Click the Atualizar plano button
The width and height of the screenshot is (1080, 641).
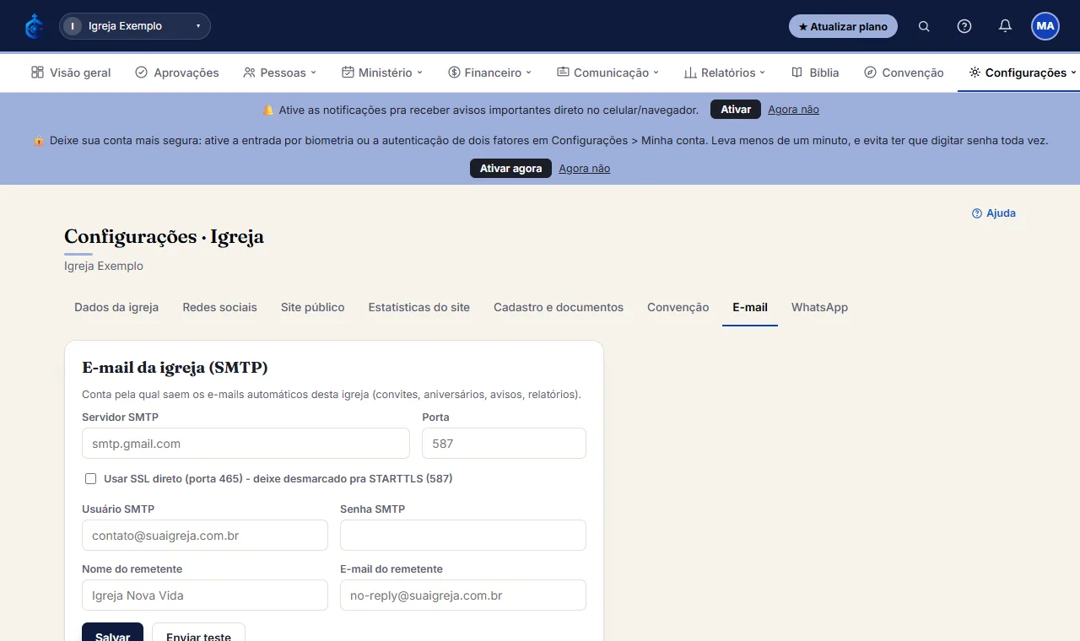tap(843, 26)
